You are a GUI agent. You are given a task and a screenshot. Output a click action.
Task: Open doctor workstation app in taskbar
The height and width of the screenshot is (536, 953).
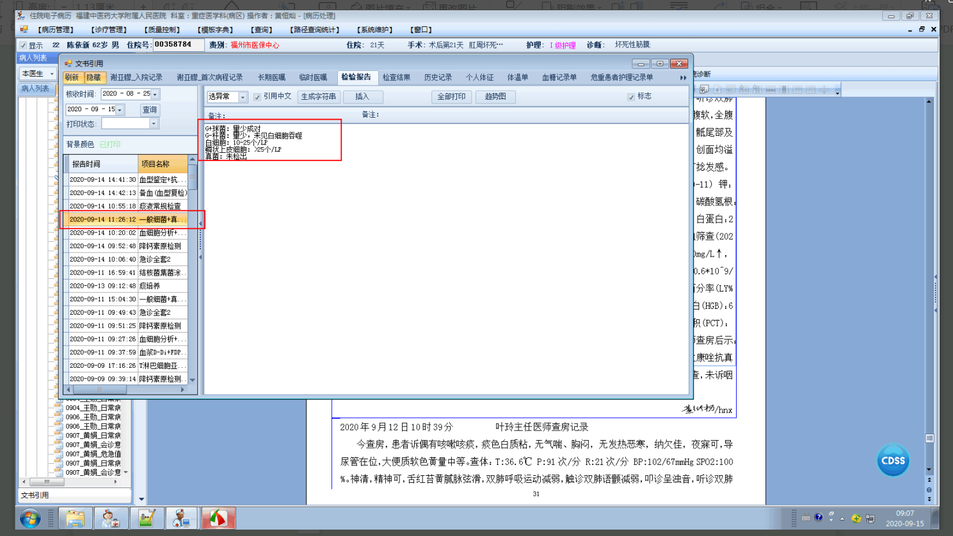coord(182,518)
